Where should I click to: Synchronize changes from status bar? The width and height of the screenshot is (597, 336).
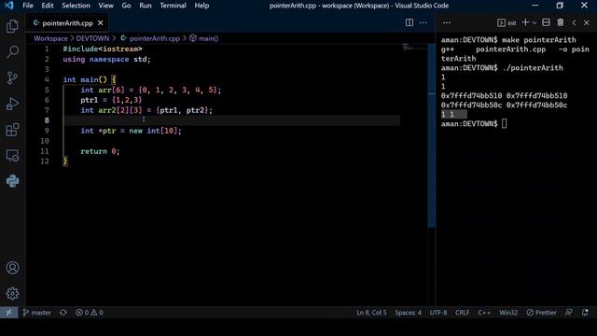pyautogui.click(x=63, y=313)
